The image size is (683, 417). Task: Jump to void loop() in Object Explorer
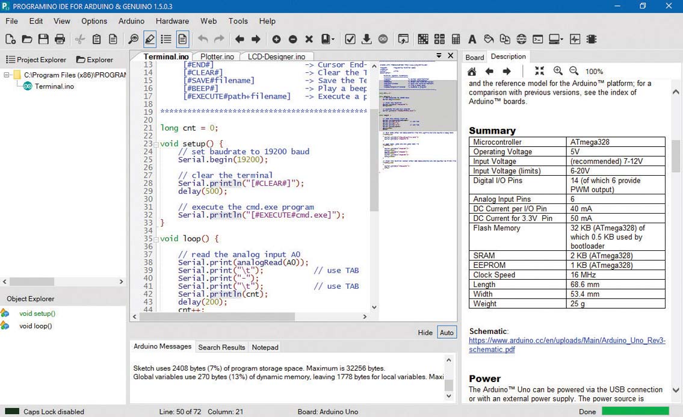pos(36,326)
